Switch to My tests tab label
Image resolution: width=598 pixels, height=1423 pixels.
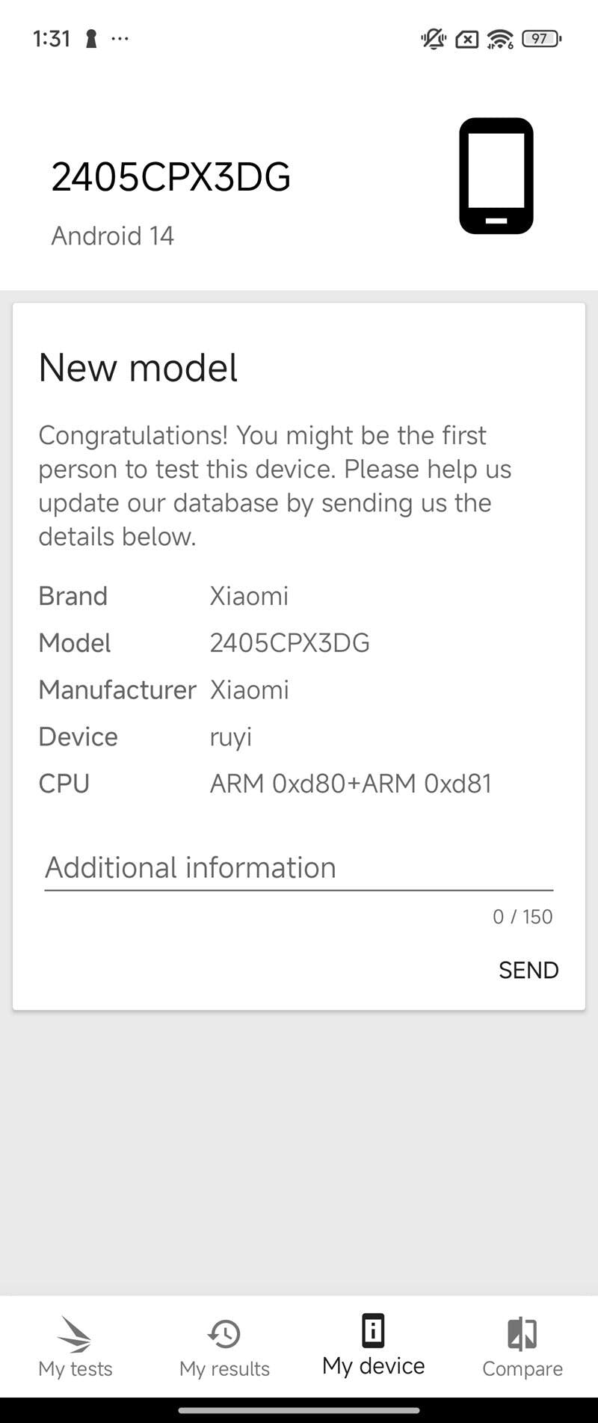click(x=75, y=1368)
